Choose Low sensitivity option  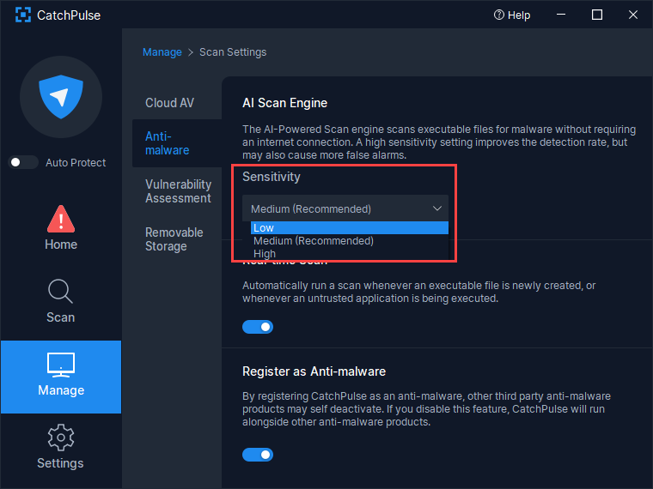264,228
